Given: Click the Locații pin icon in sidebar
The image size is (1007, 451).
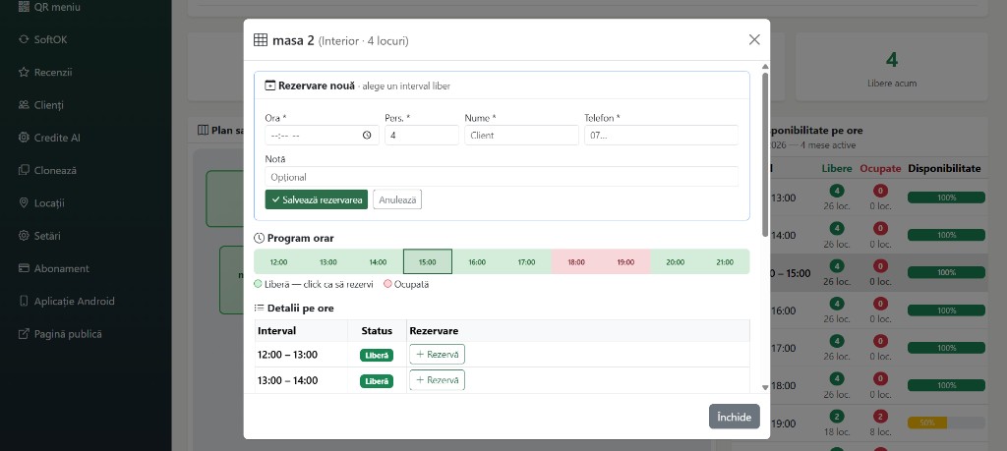Looking at the screenshot, I should (x=24, y=202).
